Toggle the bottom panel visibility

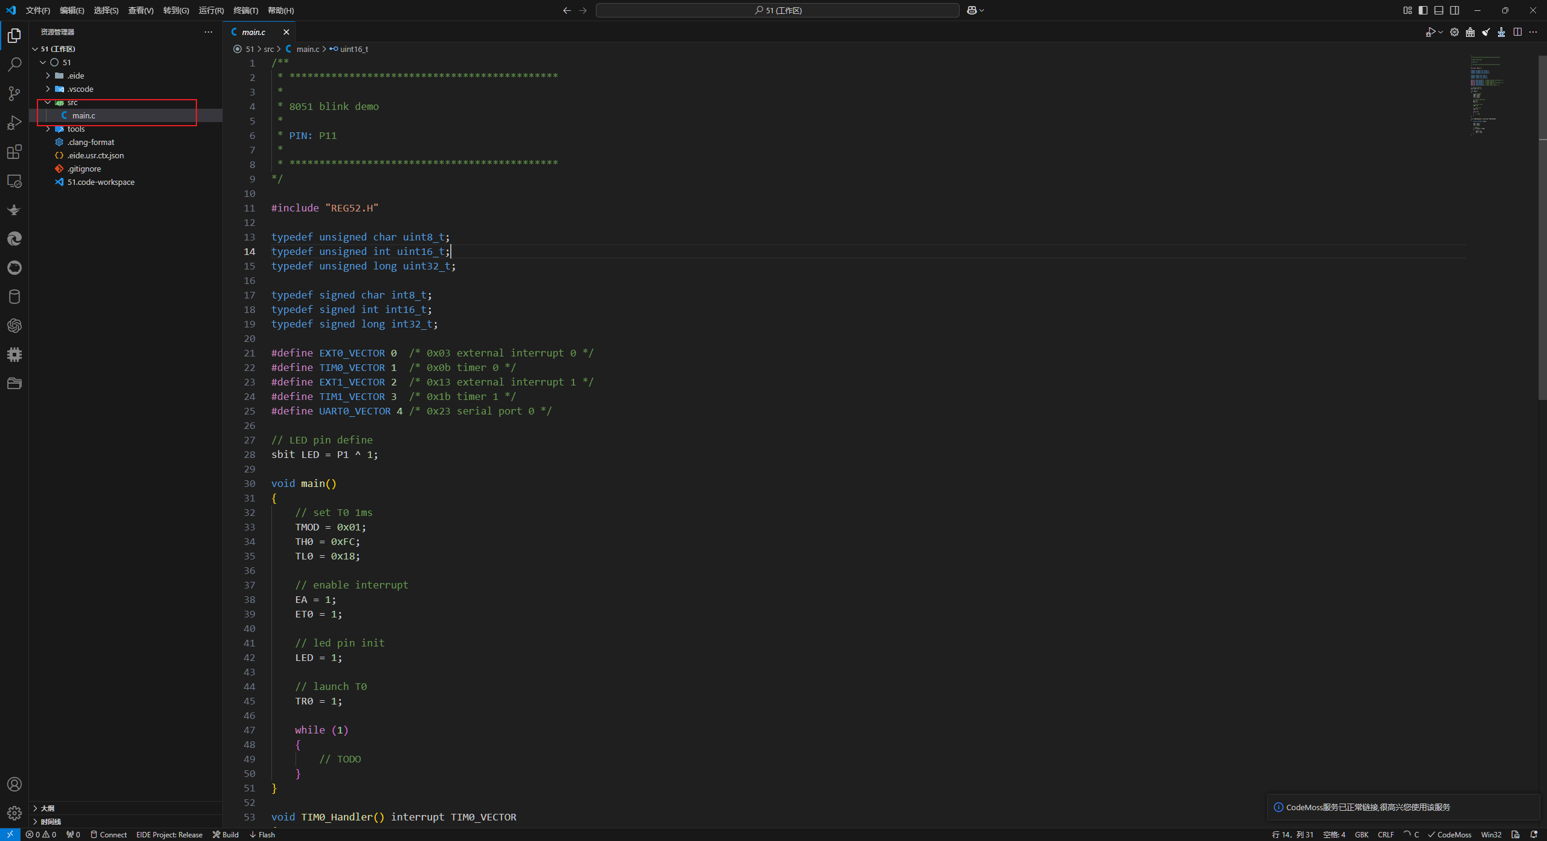1439,10
